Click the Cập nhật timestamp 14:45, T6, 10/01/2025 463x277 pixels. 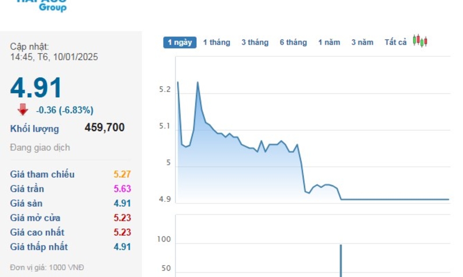(x=54, y=57)
